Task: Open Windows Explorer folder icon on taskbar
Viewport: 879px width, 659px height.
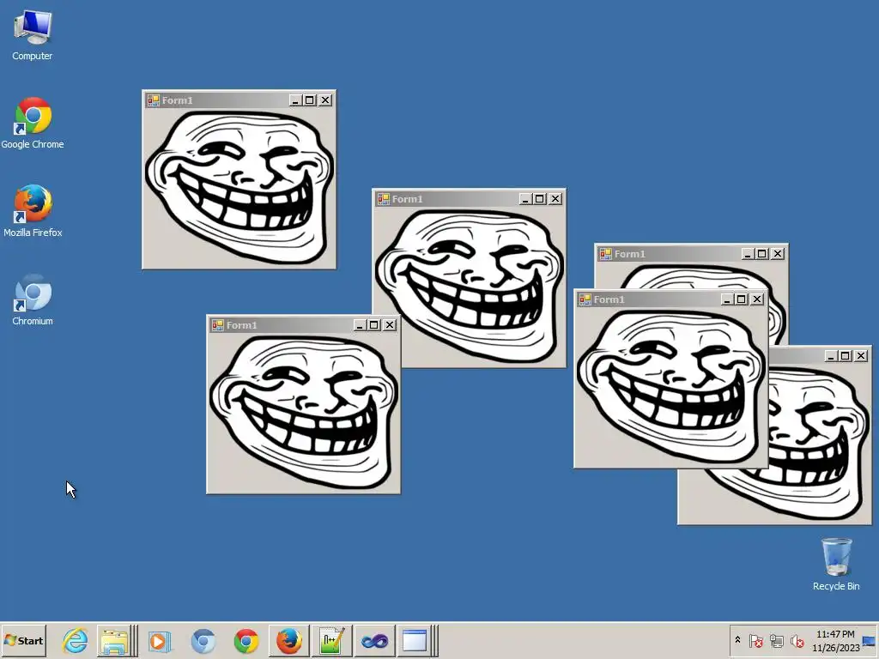Action: (116, 640)
